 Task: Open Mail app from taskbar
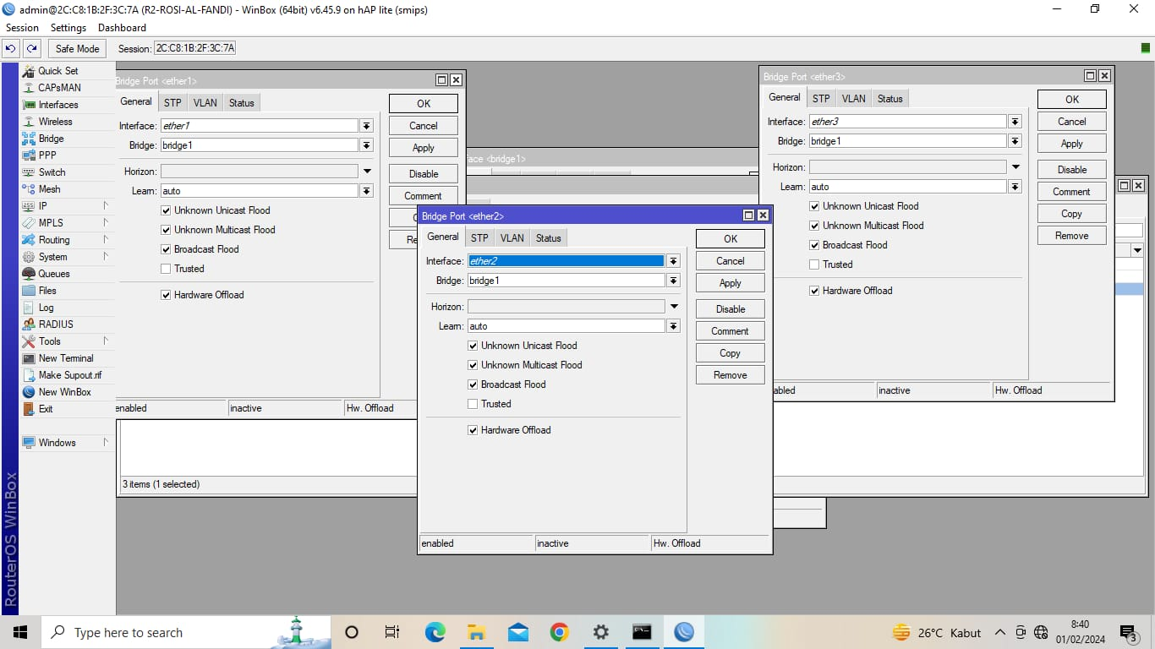[x=517, y=632]
